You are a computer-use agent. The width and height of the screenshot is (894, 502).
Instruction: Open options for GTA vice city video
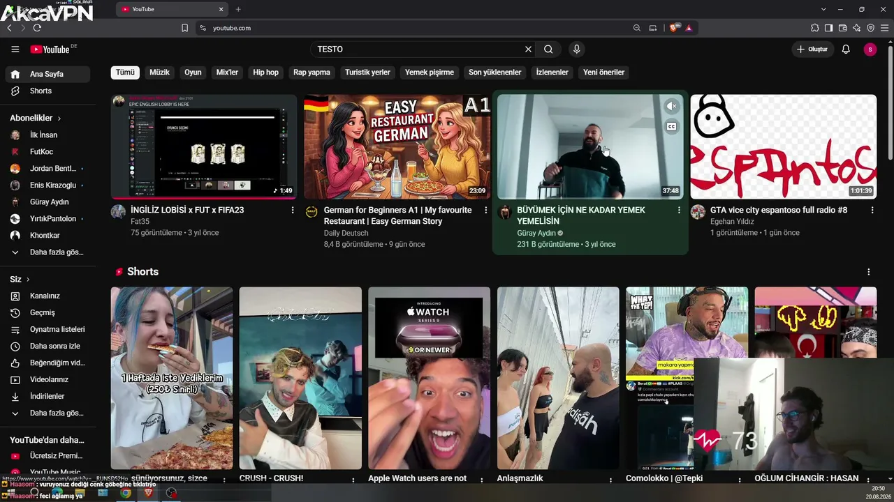(872, 210)
